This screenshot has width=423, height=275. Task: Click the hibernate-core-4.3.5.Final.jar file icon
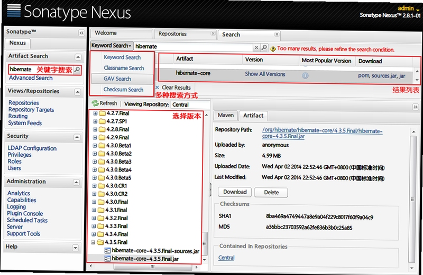[107, 259]
